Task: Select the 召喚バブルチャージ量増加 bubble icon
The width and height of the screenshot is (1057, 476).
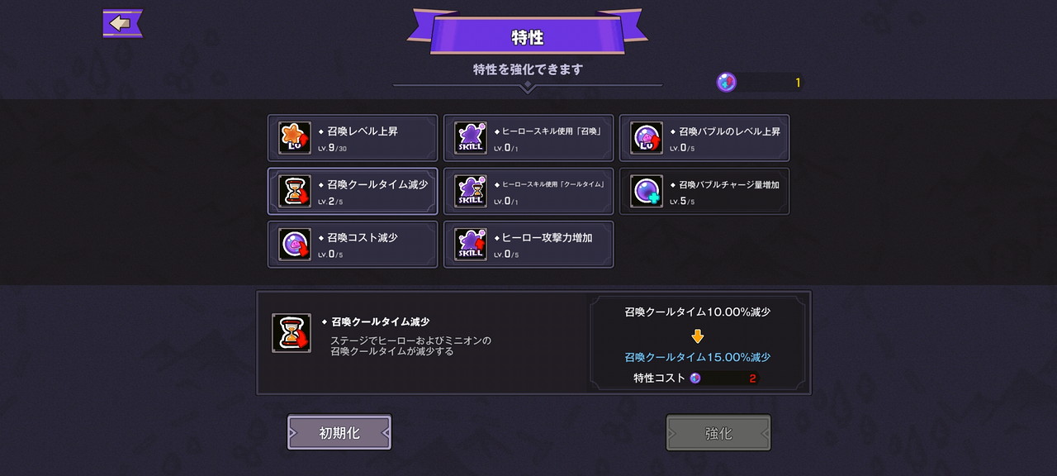Action: 647,191
